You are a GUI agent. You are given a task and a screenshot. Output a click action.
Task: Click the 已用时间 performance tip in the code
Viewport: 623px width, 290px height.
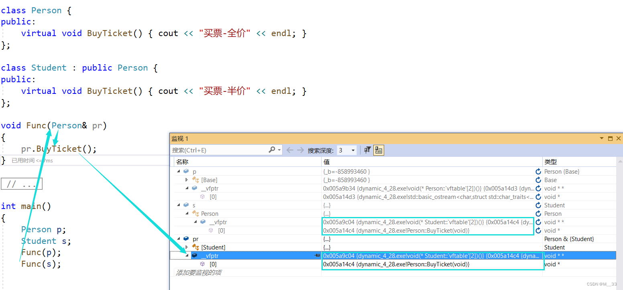click(32, 160)
